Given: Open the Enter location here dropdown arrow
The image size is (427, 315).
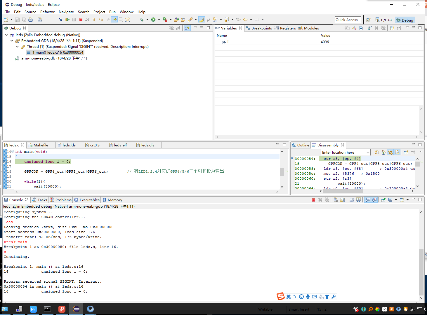Looking at the screenshot, I should 368,153.
